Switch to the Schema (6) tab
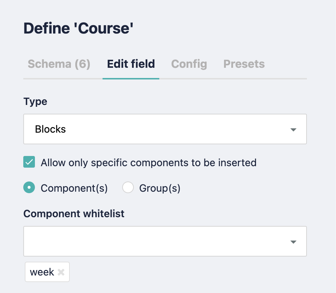The width and height of the screenshot is (336, 293). point(59,64)
